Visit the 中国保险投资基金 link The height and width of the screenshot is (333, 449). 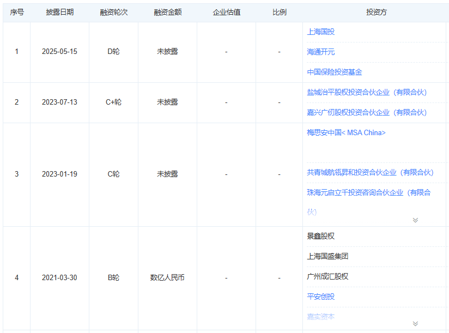tap(335, 72)
